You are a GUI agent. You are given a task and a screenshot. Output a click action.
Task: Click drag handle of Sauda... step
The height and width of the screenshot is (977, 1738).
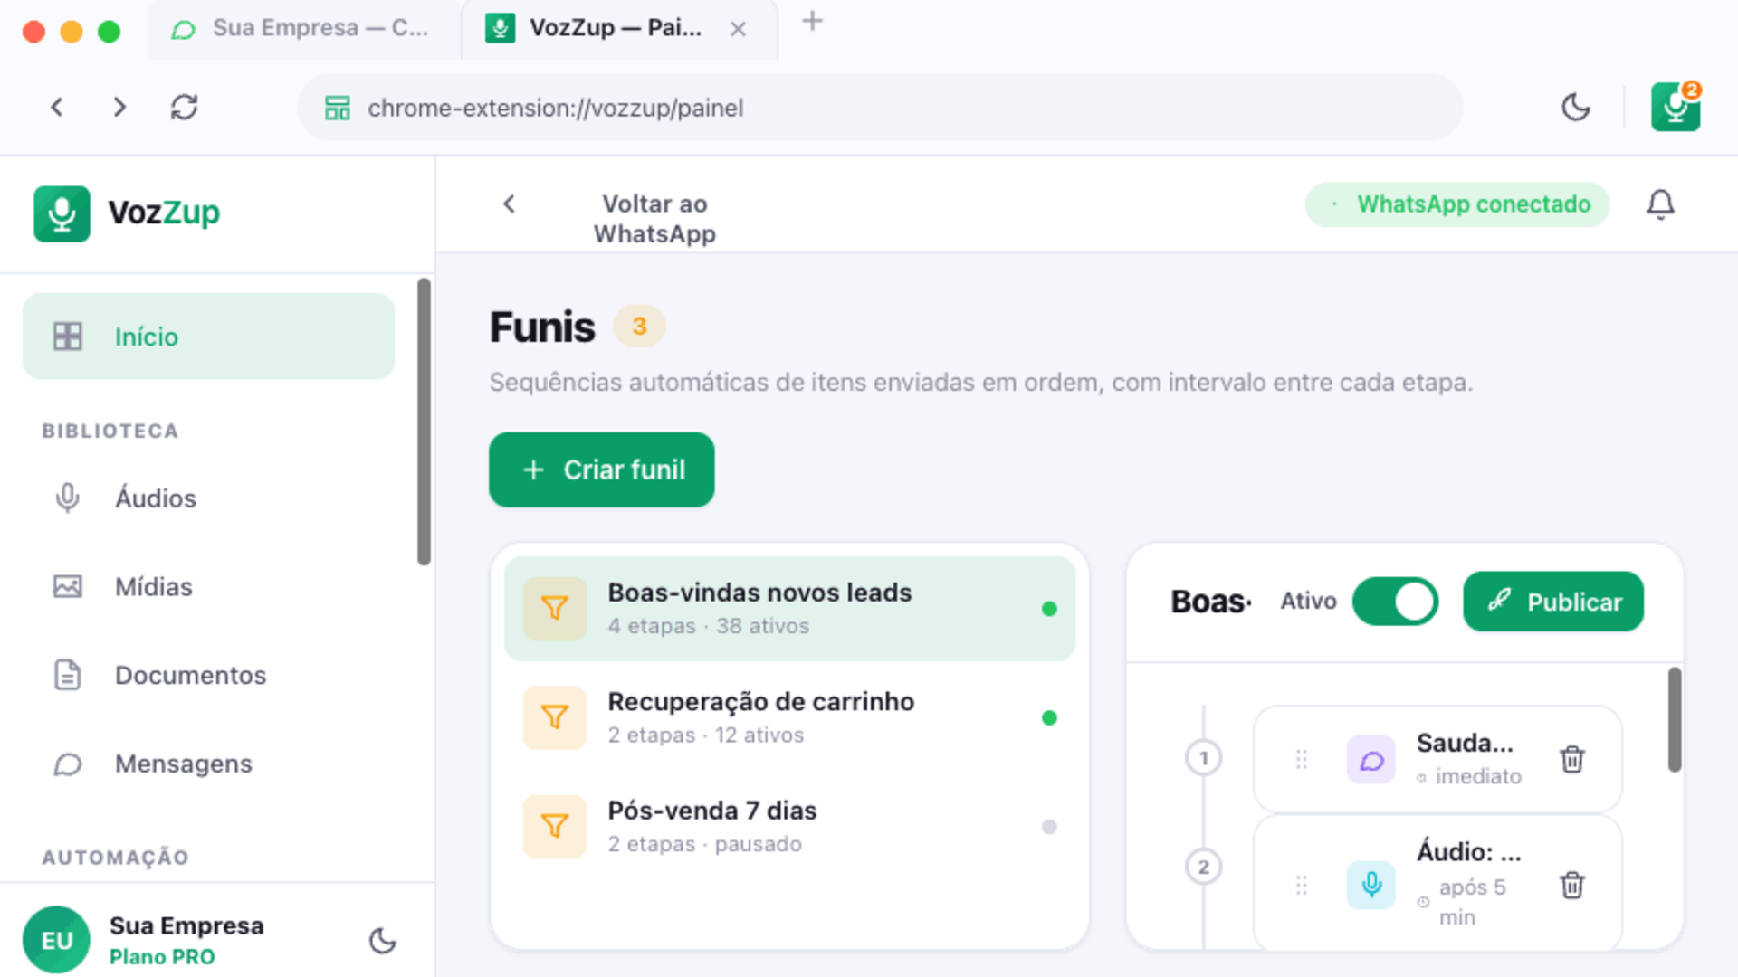coord(1302,759)
